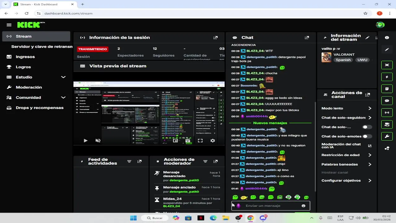
Task: Open Windows Start menu
Action: click(133, 218)
